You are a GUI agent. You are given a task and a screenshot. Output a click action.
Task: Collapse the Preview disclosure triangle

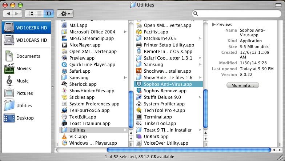click(214, 24)
